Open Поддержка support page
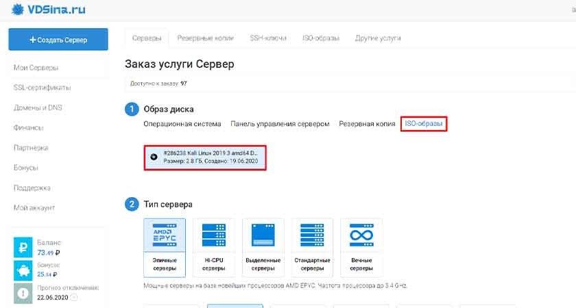The height and width of the screenshot is (308, 576). [x=32, y=188]
